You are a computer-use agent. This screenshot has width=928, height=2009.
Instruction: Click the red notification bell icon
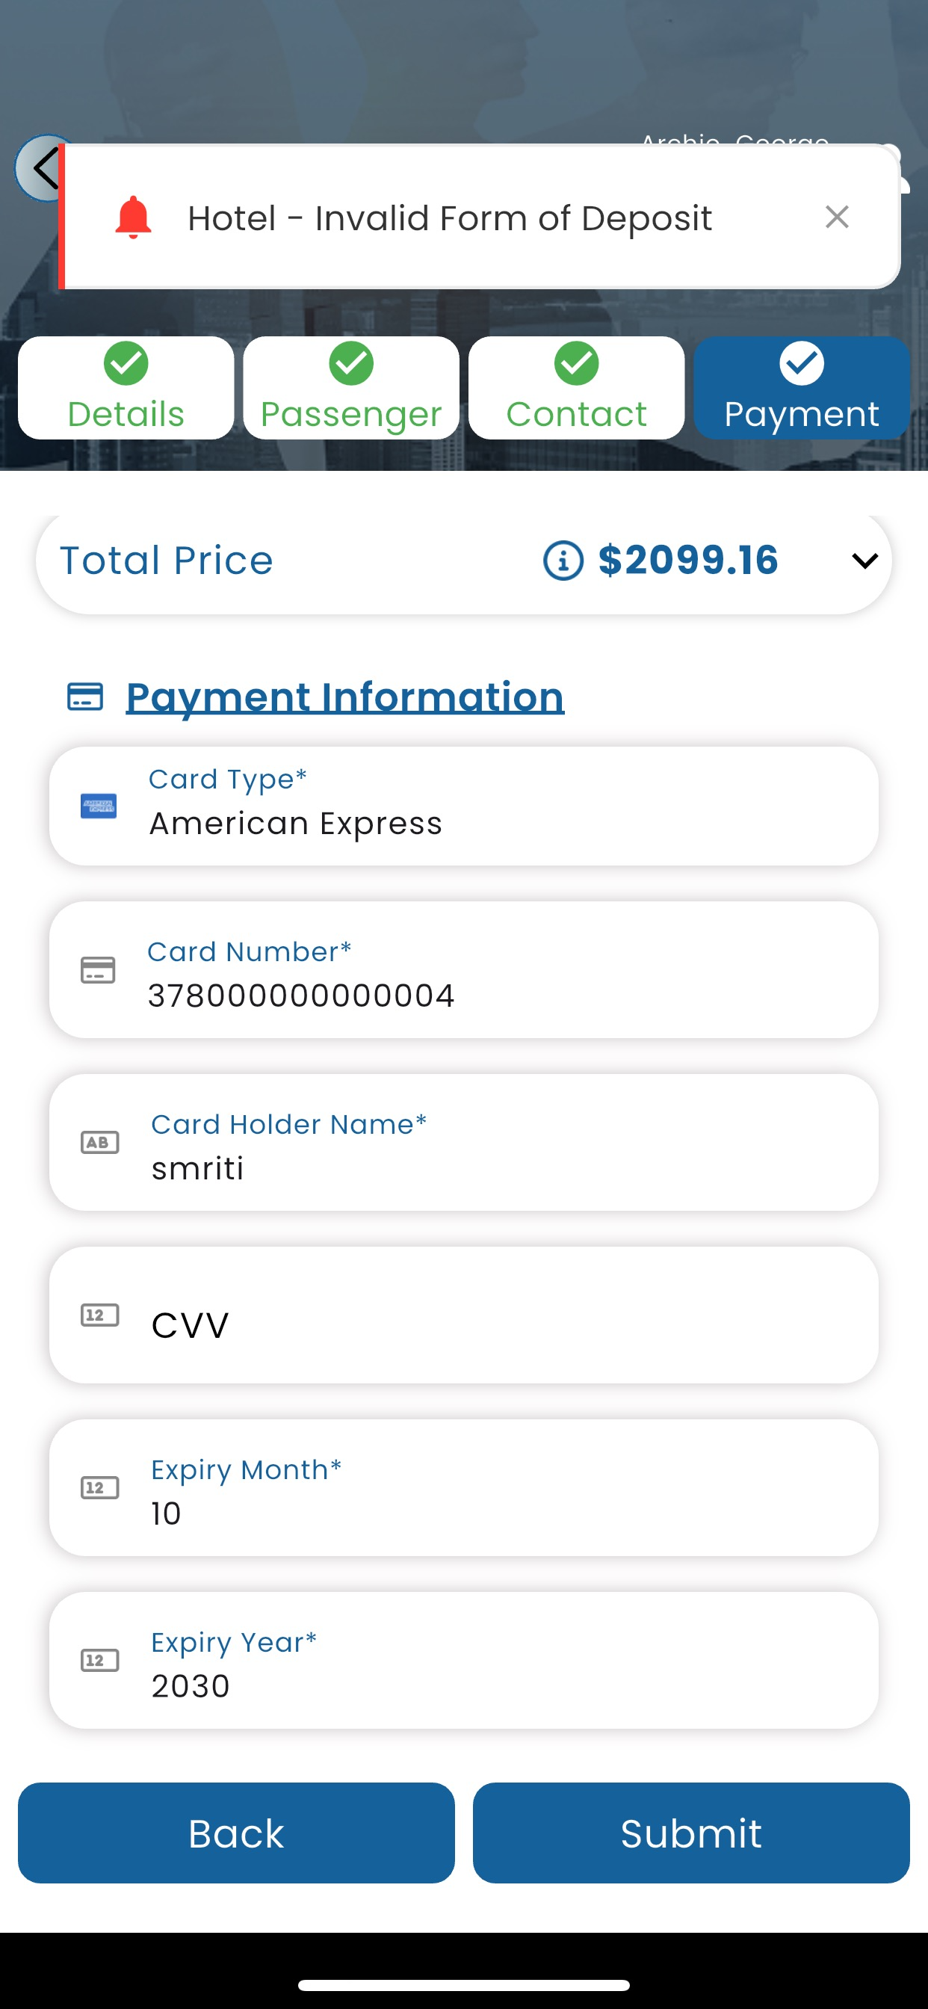[x=133, y=217]
